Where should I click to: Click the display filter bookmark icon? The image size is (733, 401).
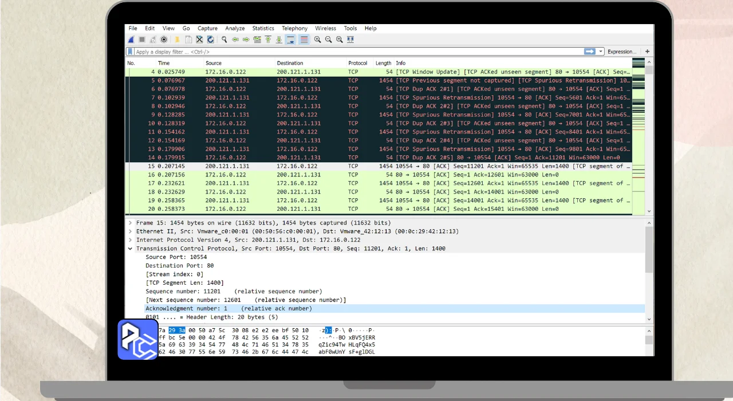click(x=131, y=52)
